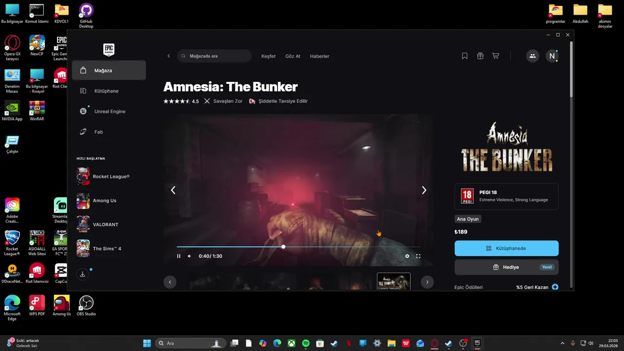The width and height of the screenshot is (624, 351).
Task: Mute the trailer with speaker icon
Action: (190, 256)
